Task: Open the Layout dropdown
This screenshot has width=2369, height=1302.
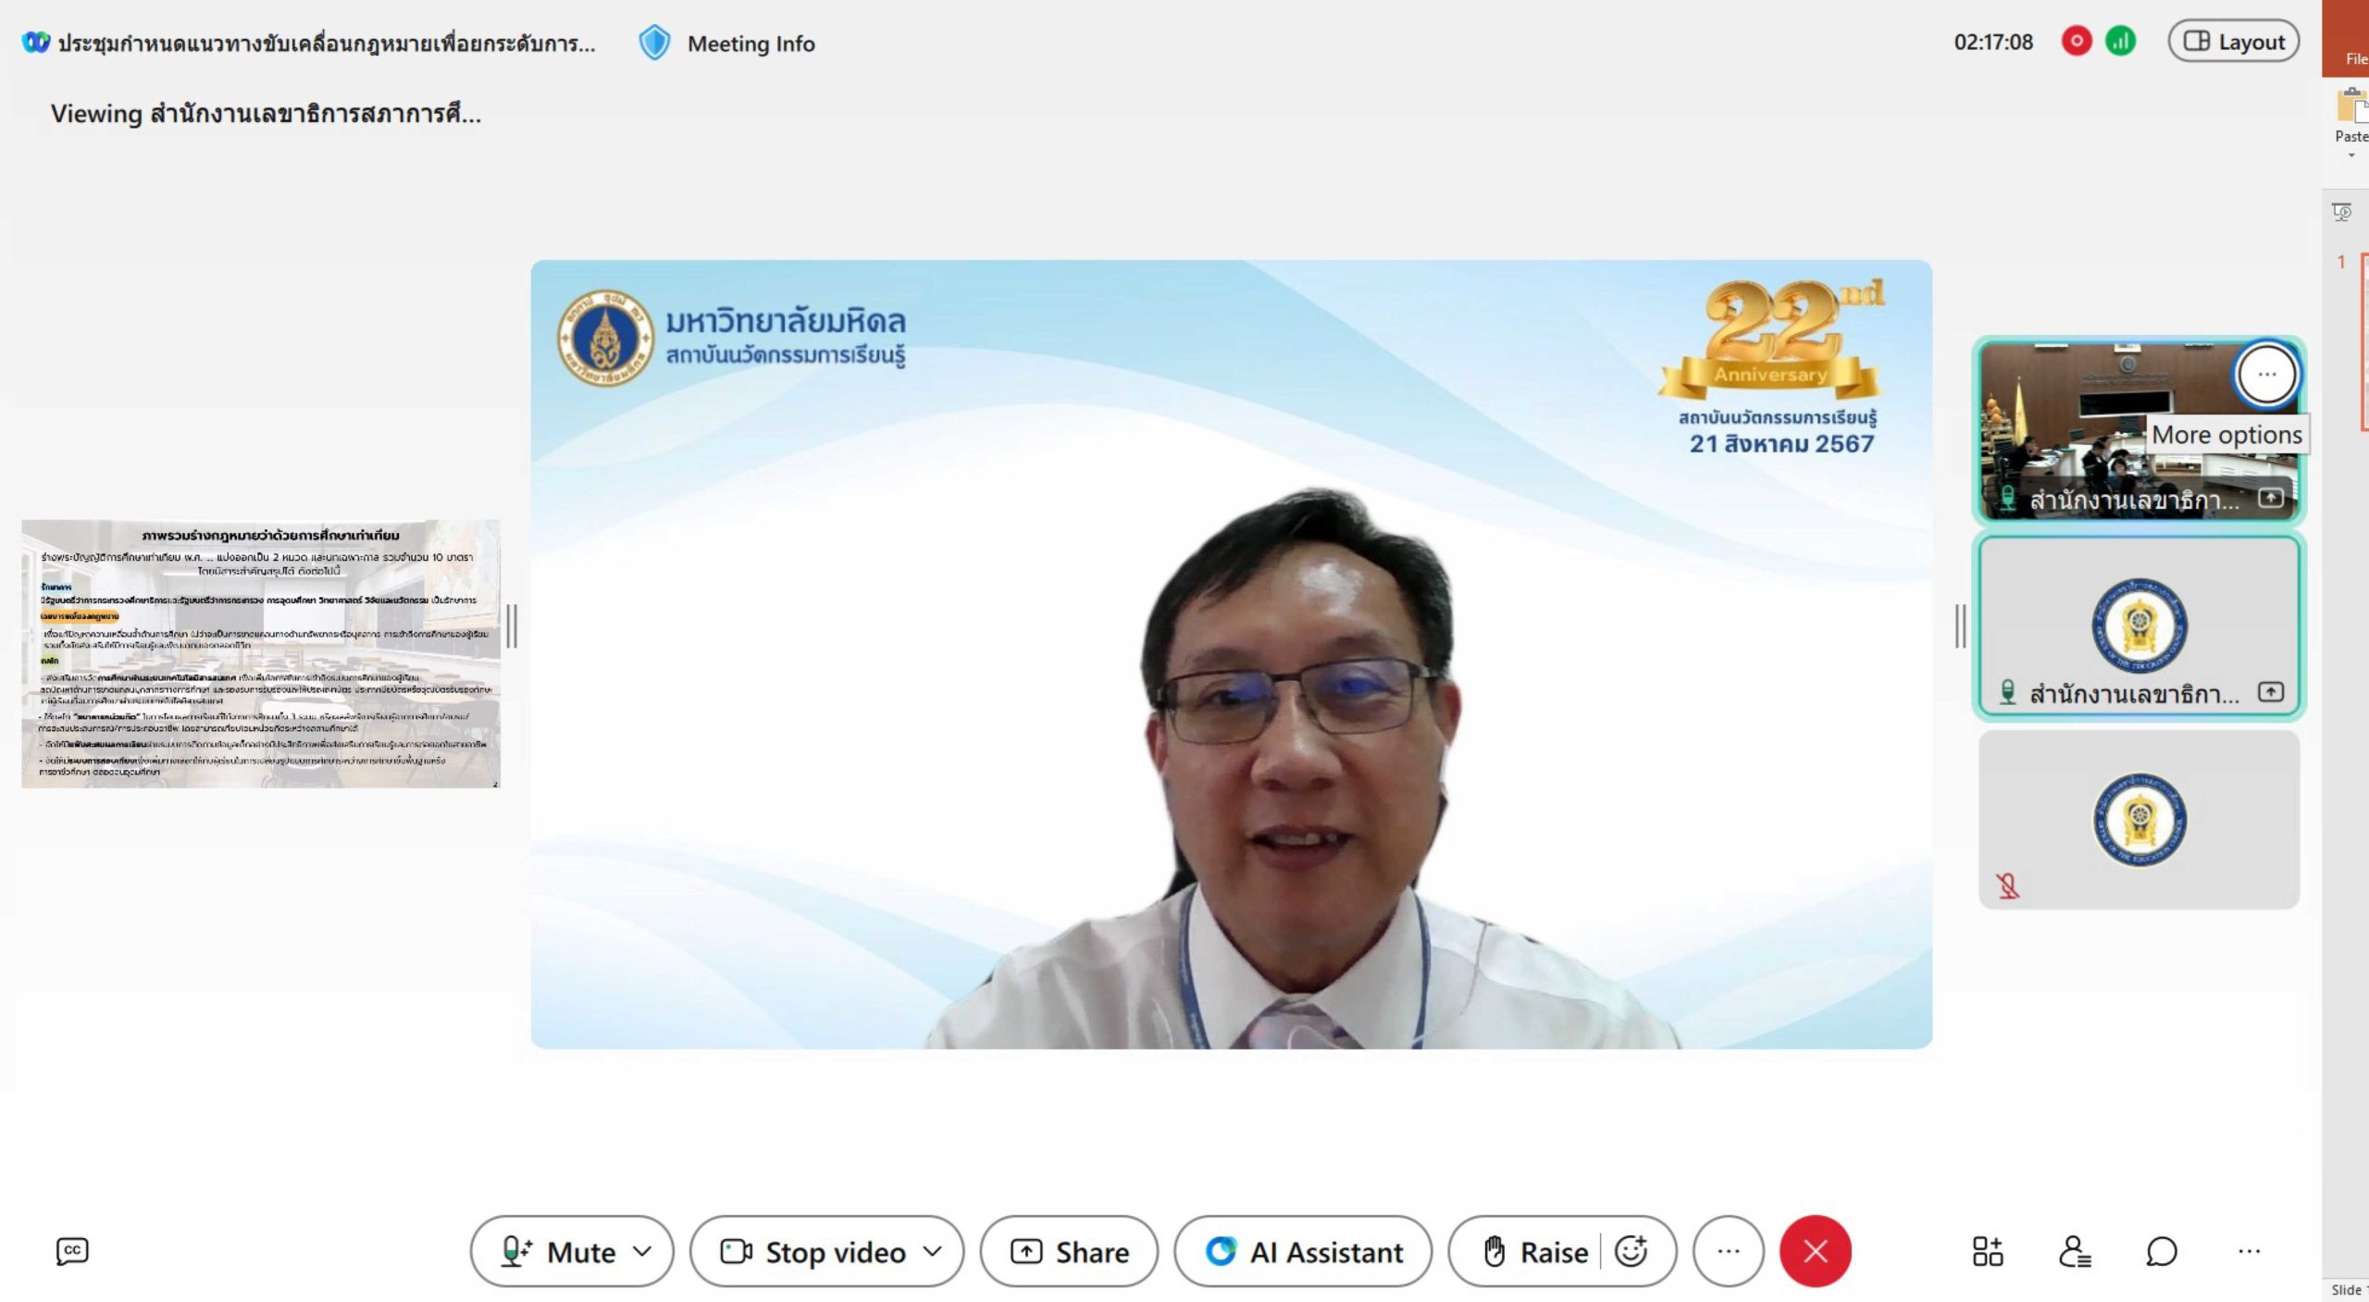Action: click(x=2234, y=42)
